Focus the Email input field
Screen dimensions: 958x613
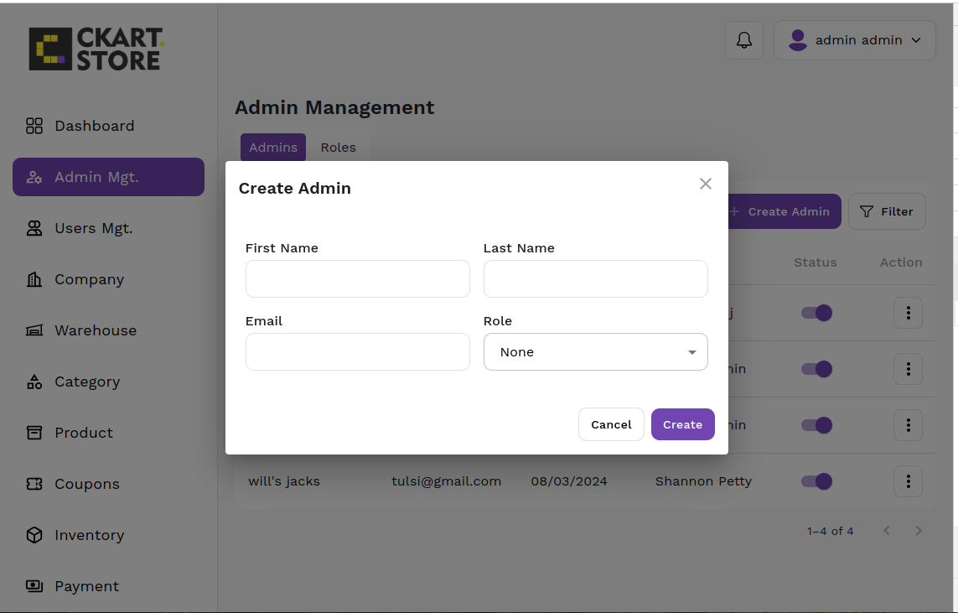pos(357,352)
